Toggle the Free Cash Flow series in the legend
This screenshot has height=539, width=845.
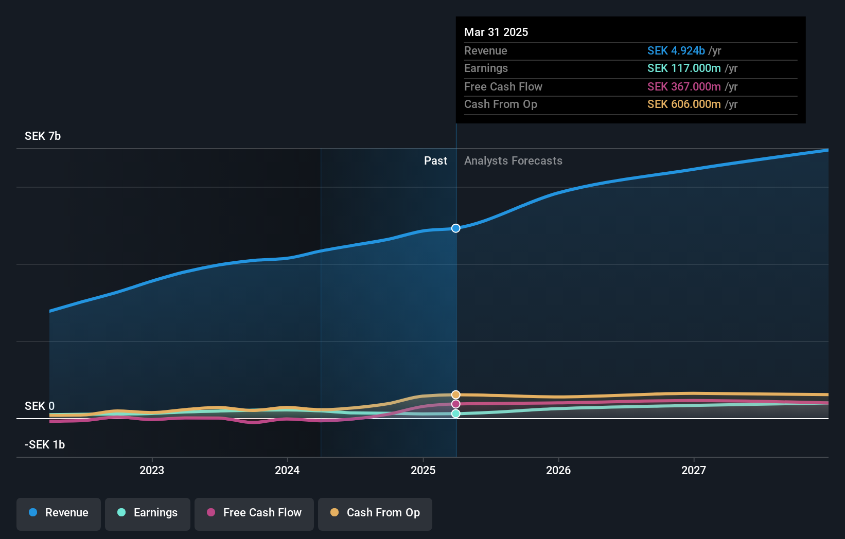click(x=254, y=513)
